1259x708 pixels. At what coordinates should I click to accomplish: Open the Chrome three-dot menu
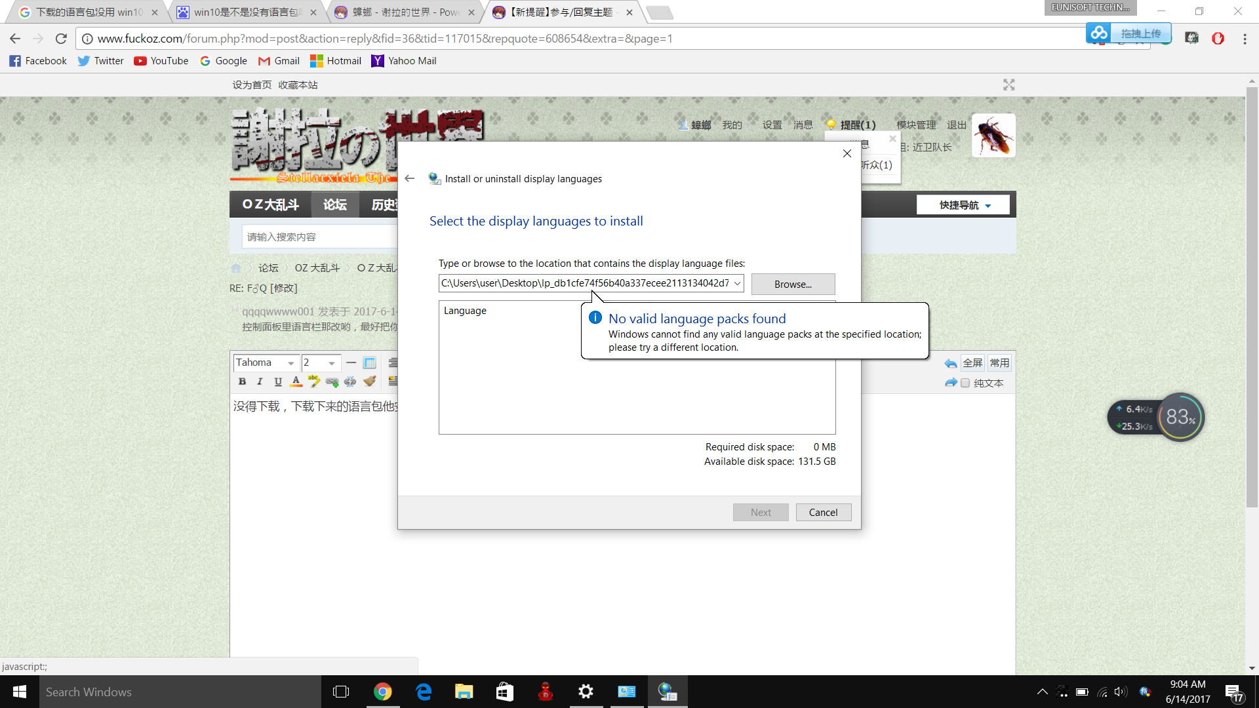coord(1245,39)
